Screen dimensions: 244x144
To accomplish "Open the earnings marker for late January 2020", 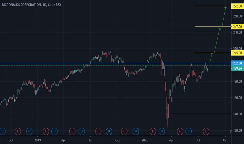I will 153,131.
